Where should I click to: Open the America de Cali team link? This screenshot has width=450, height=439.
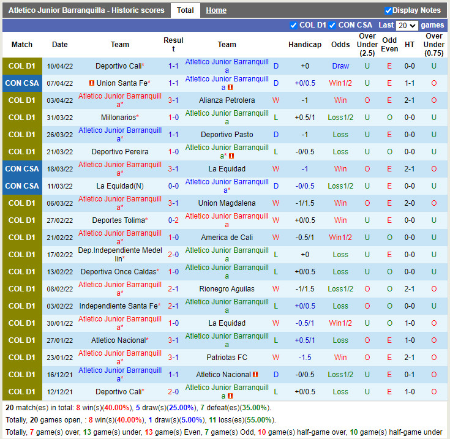click(x=227, y=238)
